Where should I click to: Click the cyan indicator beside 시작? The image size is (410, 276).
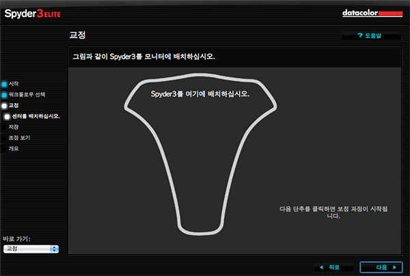[4, 83]
